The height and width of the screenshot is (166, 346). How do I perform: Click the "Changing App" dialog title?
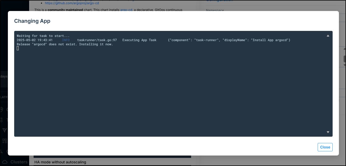pyautogui.click(x=32, y=21)
